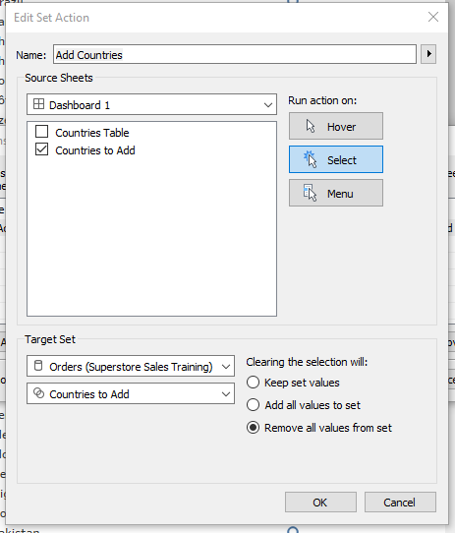455x533 pixels.
Task: Select Remove all values from set
Action: click(254, 428)
